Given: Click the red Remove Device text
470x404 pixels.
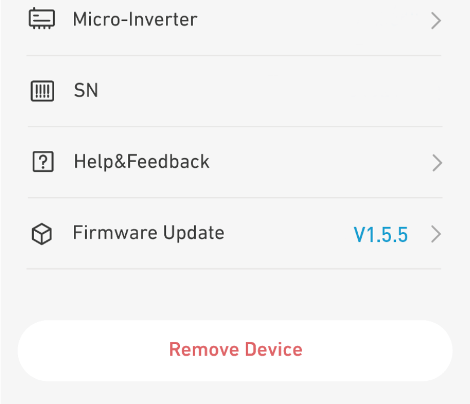Looking at the screenshot, I should tap(235, 350).
